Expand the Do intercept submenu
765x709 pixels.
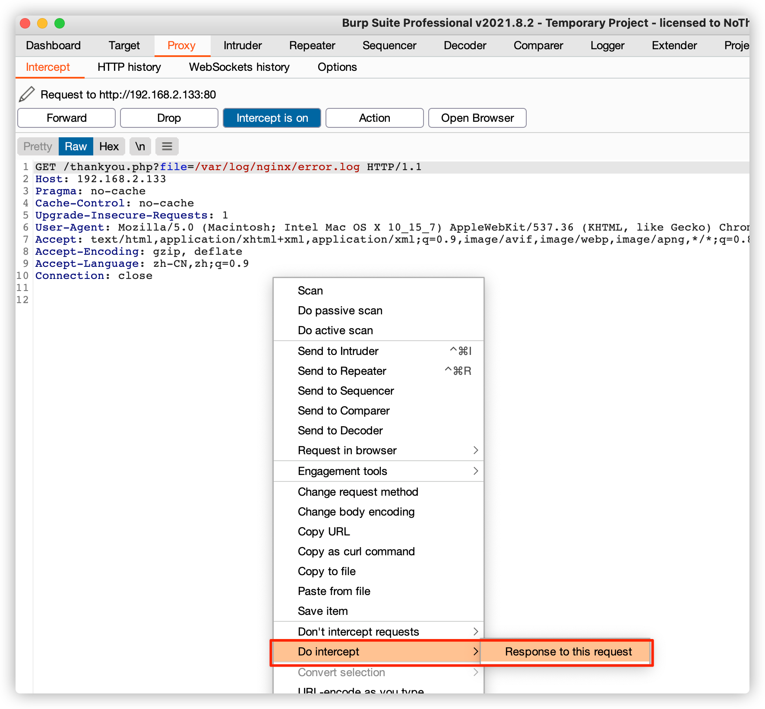pyautogui.click(x=377, y=652)
